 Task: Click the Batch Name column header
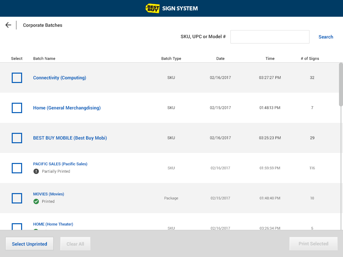pyautogui.click(x=44, y=59)
